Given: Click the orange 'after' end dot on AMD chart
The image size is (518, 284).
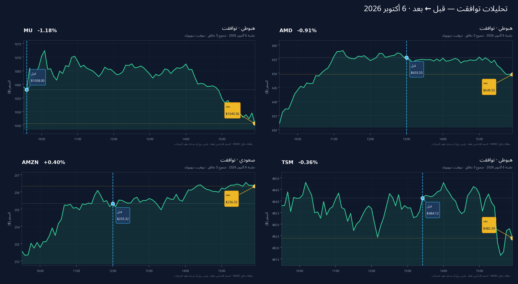Looking at the screenshot, I should [512, 75].
